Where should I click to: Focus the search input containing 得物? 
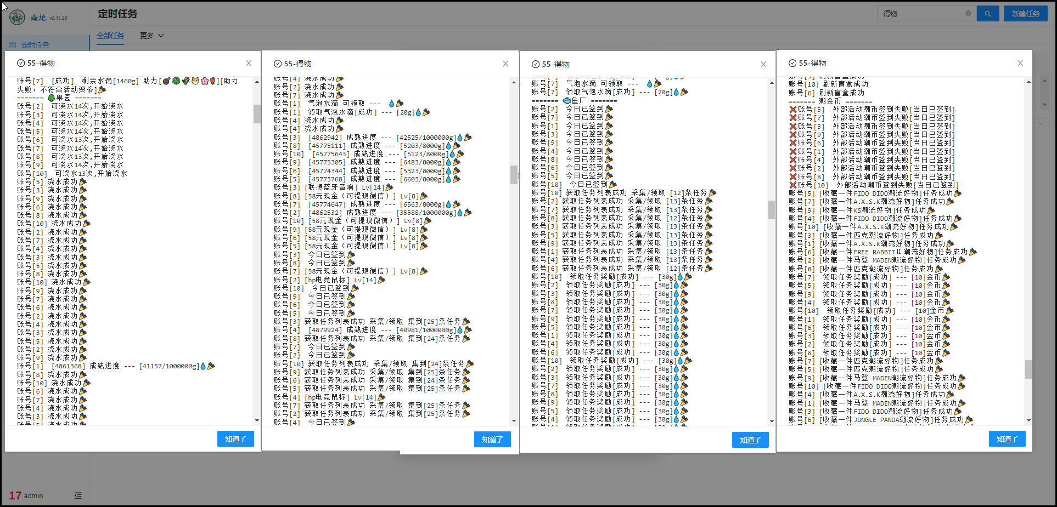coord(922,14)
